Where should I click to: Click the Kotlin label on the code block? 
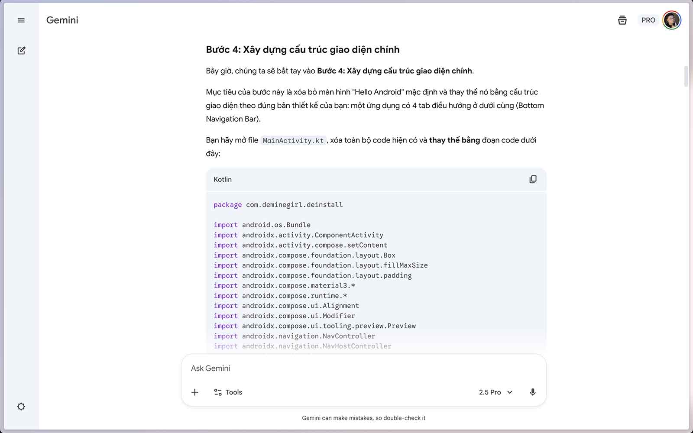(x=223, y=179)
